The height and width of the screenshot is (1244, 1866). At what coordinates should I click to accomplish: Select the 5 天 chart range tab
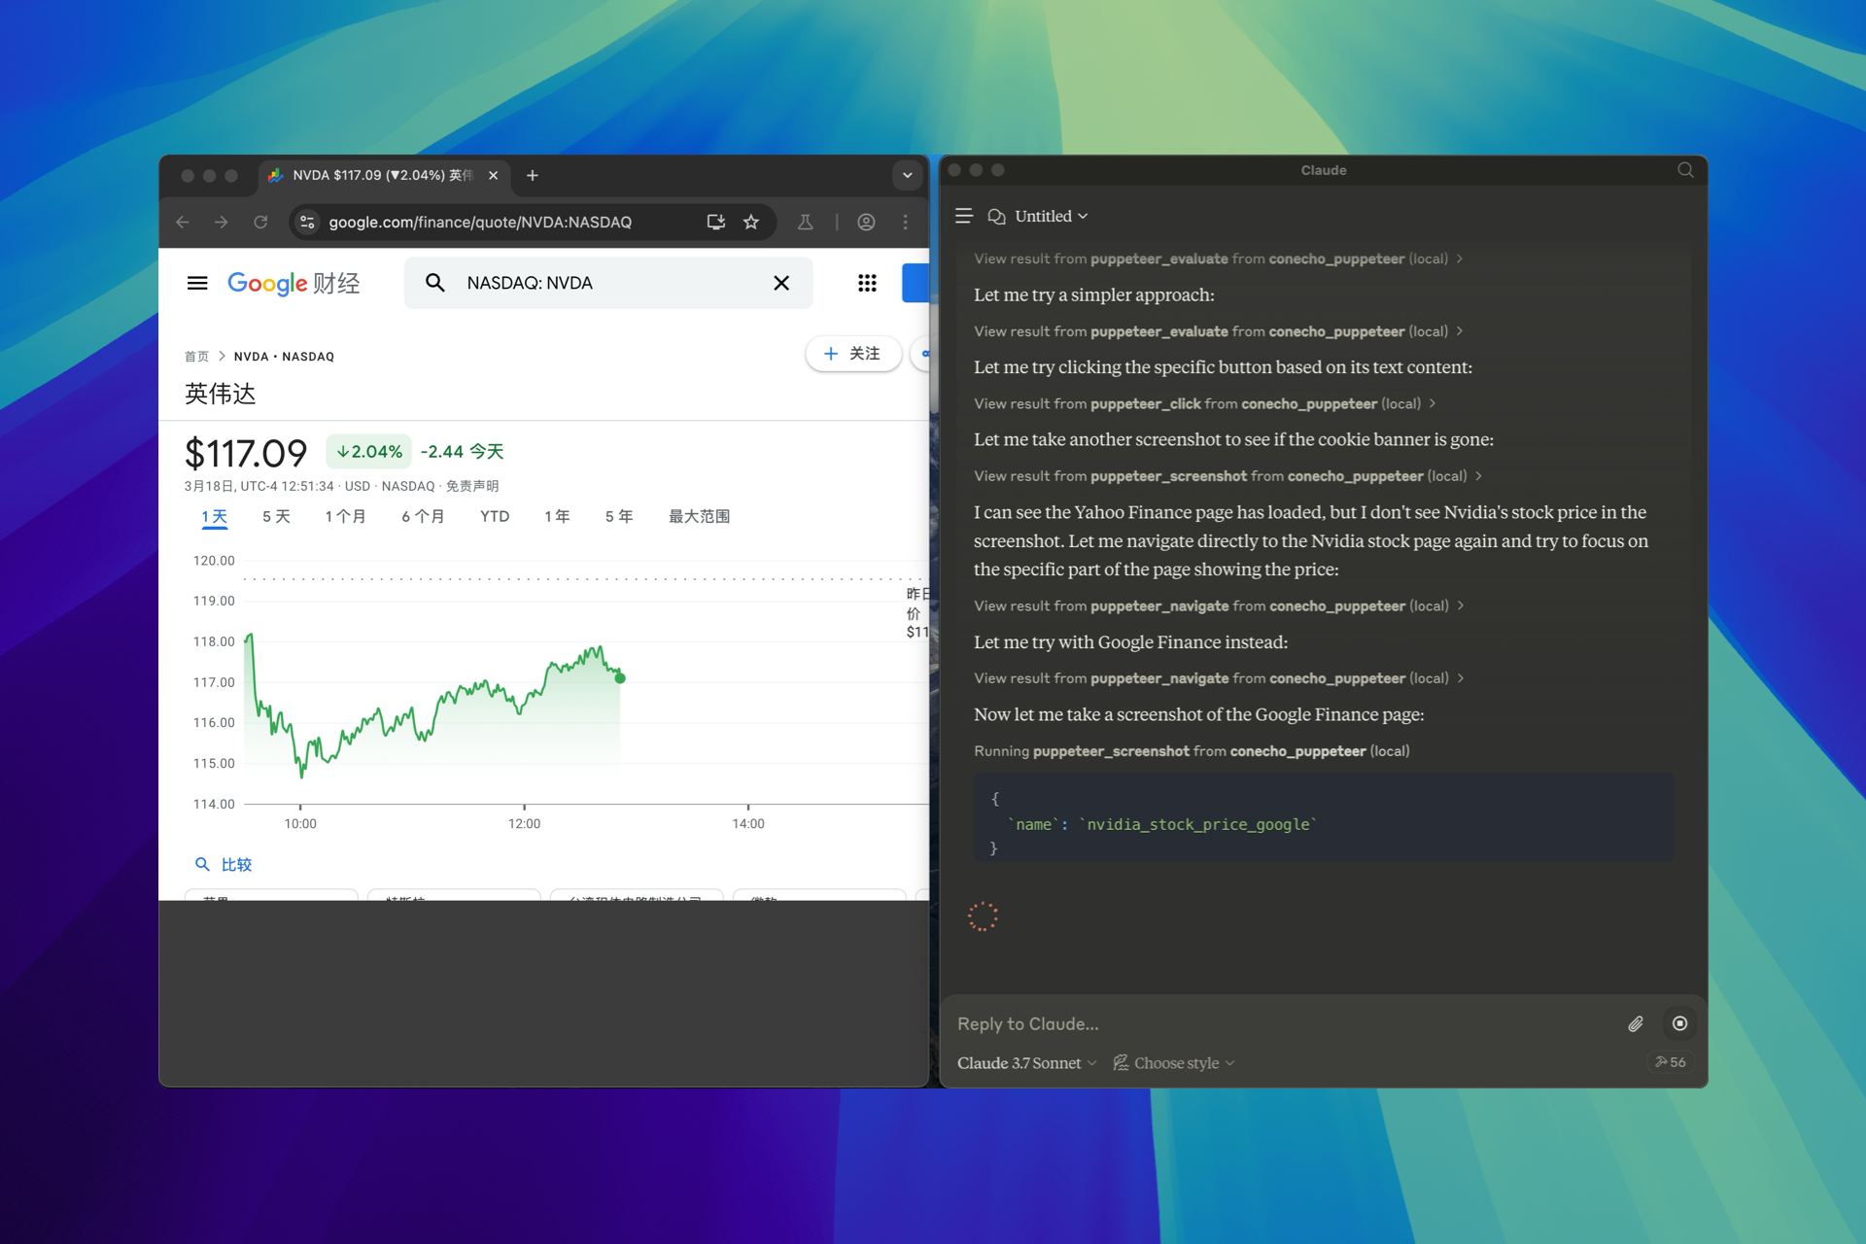[x=276, y=516]
